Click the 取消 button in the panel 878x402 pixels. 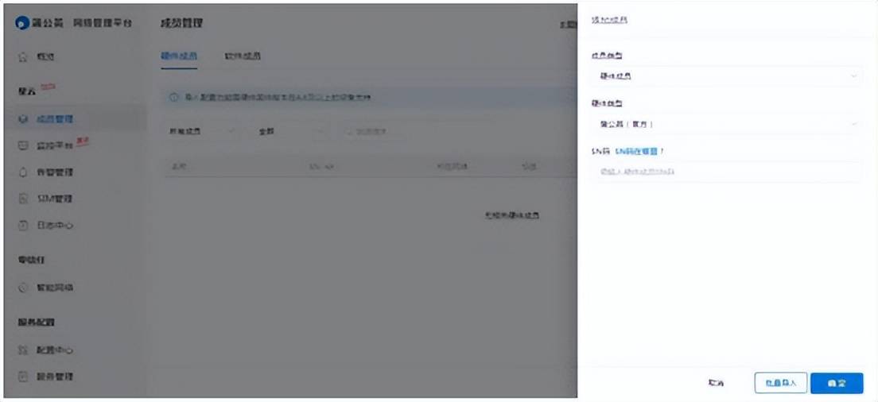coord(716,384)
